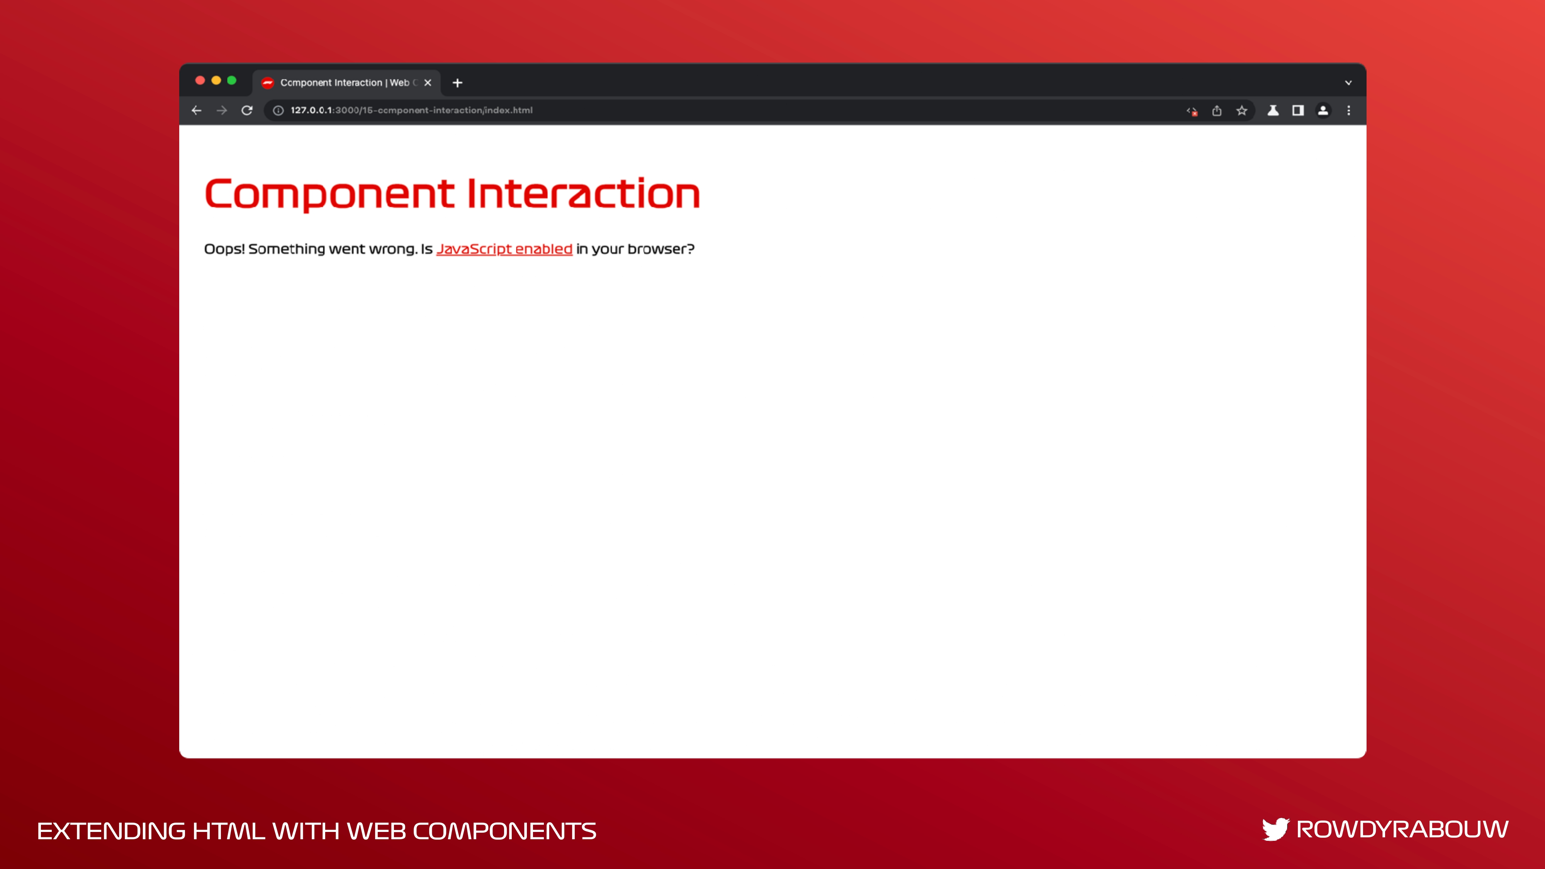This screenshot has height=869, width=1545.
Task: Click the address bar URL field
Action: (660, 110)
